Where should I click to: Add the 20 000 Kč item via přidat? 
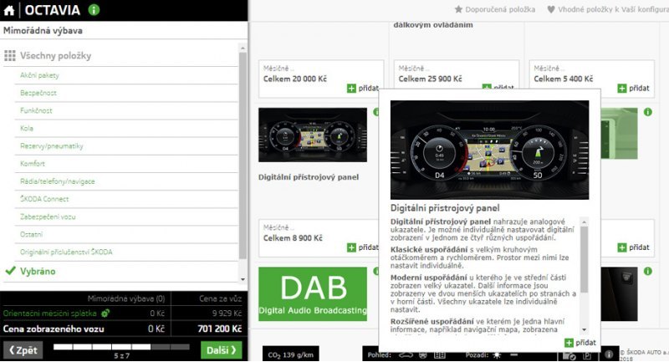coord(363,89)
